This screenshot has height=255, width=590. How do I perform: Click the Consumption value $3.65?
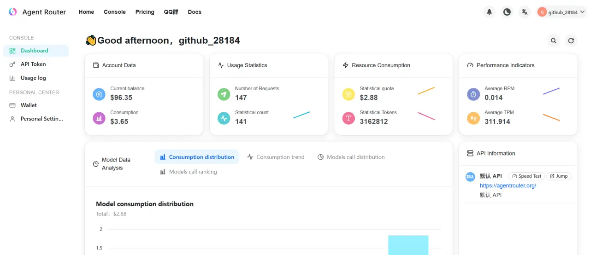click(x=119, y=122)
